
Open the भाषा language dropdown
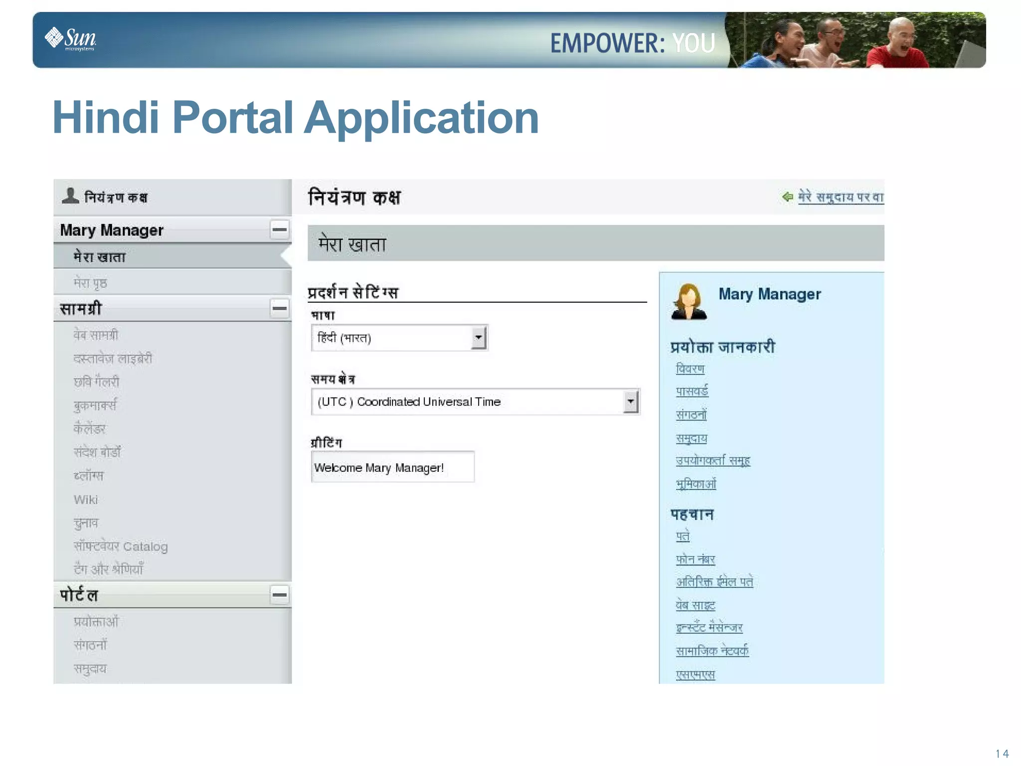pos(399,338)
